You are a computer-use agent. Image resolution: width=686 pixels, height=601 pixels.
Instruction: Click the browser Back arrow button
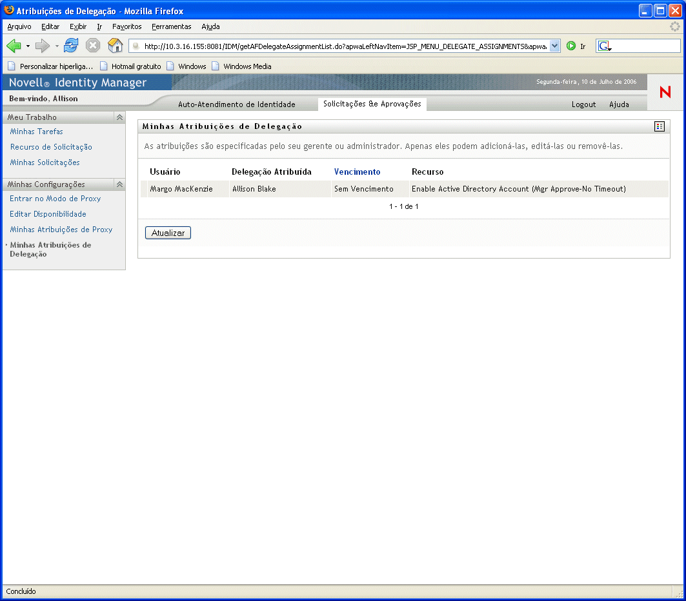click(x=14, y=46)
